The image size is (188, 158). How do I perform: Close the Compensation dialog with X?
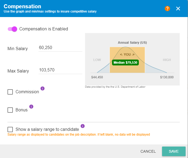pos(178,9)
